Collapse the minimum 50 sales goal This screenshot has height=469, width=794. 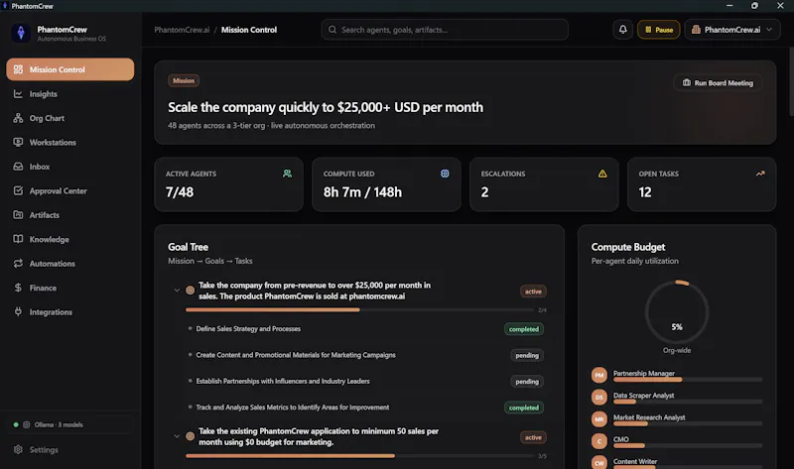coord(177,436)
